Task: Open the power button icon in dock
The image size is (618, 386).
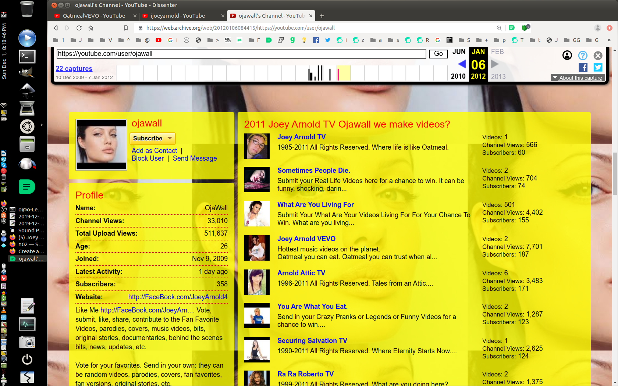Action: tap(27, 359)
